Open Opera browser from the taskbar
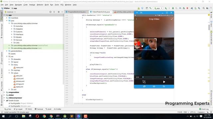 [x=37, y=116]
